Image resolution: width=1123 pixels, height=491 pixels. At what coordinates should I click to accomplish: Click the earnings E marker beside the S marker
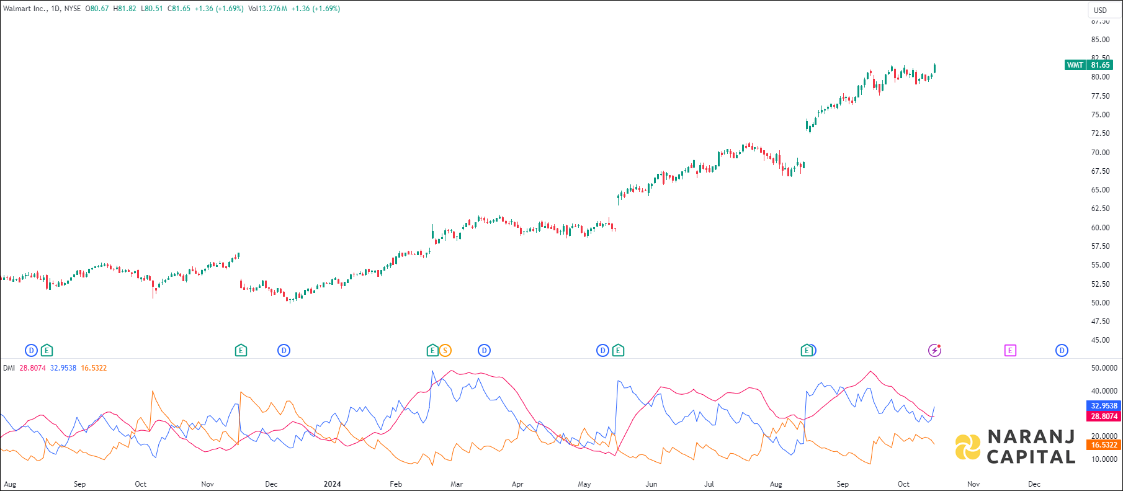click(x=432, y=351)
